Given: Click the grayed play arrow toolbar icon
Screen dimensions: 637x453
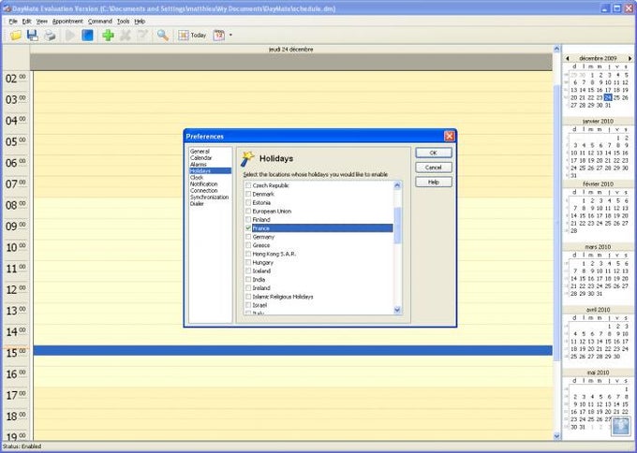Looking at the screenshot, I should click(70, 36).
